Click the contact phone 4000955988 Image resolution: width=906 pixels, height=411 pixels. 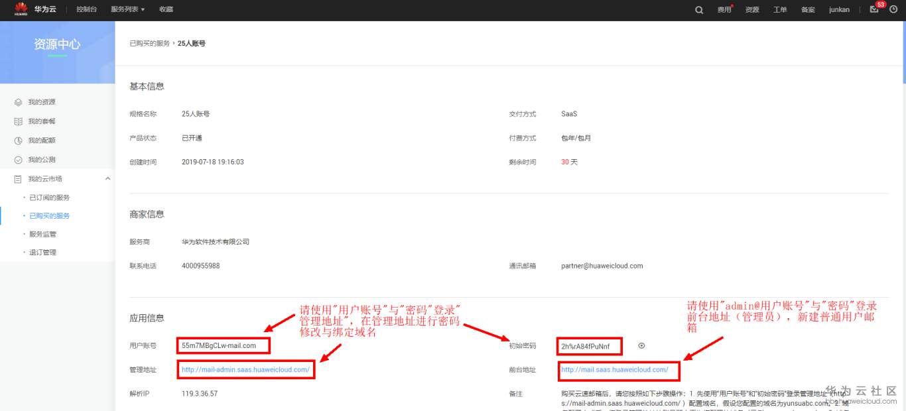pyautogui.click(x=200, y=266)
